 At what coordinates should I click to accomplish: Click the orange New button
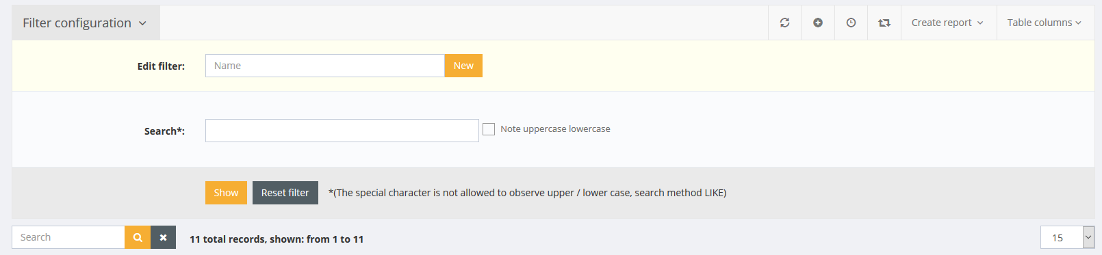[463, 66]
